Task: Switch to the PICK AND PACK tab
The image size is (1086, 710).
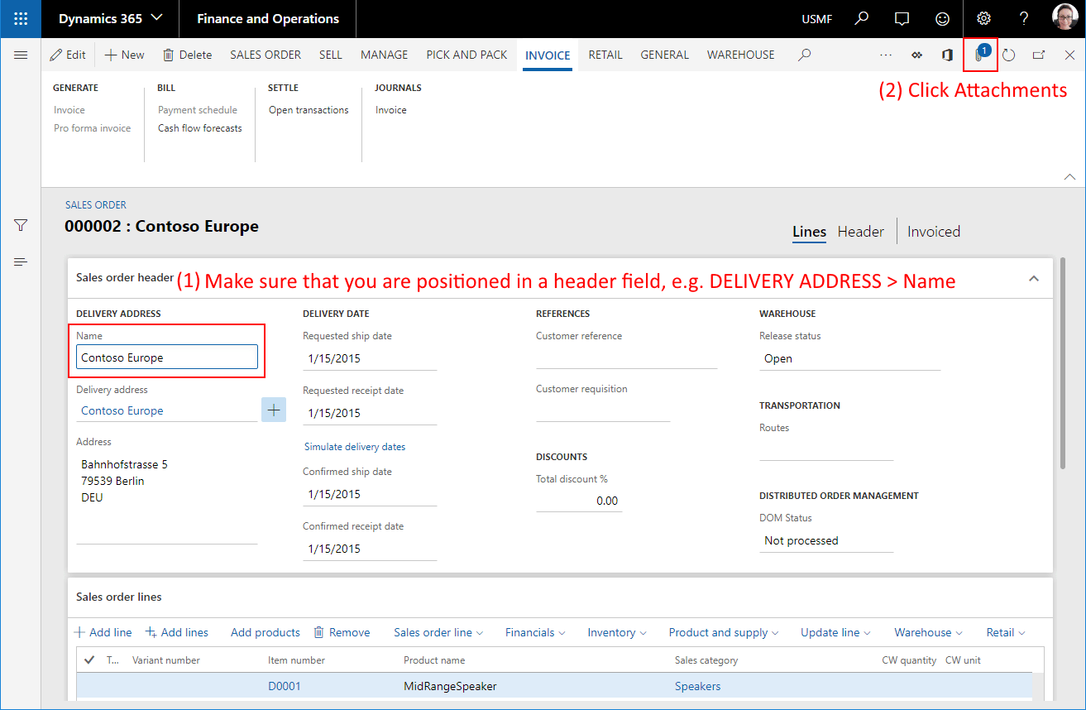Action: pos(466,55)
